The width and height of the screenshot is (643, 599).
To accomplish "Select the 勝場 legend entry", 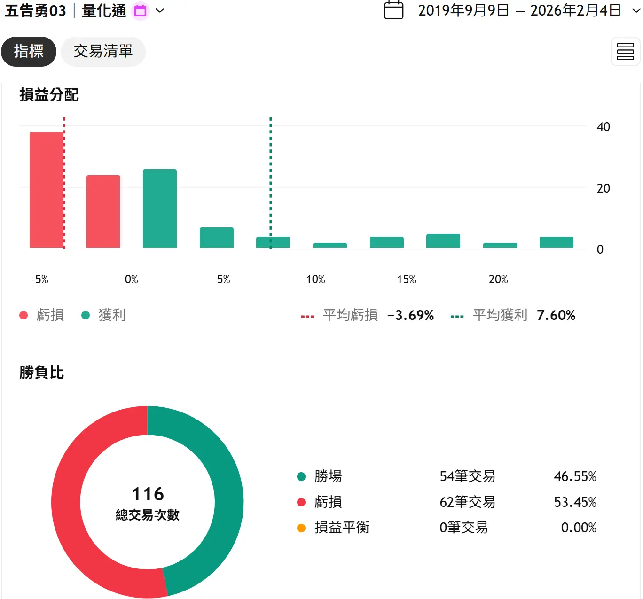I will (x=328, y=476).
